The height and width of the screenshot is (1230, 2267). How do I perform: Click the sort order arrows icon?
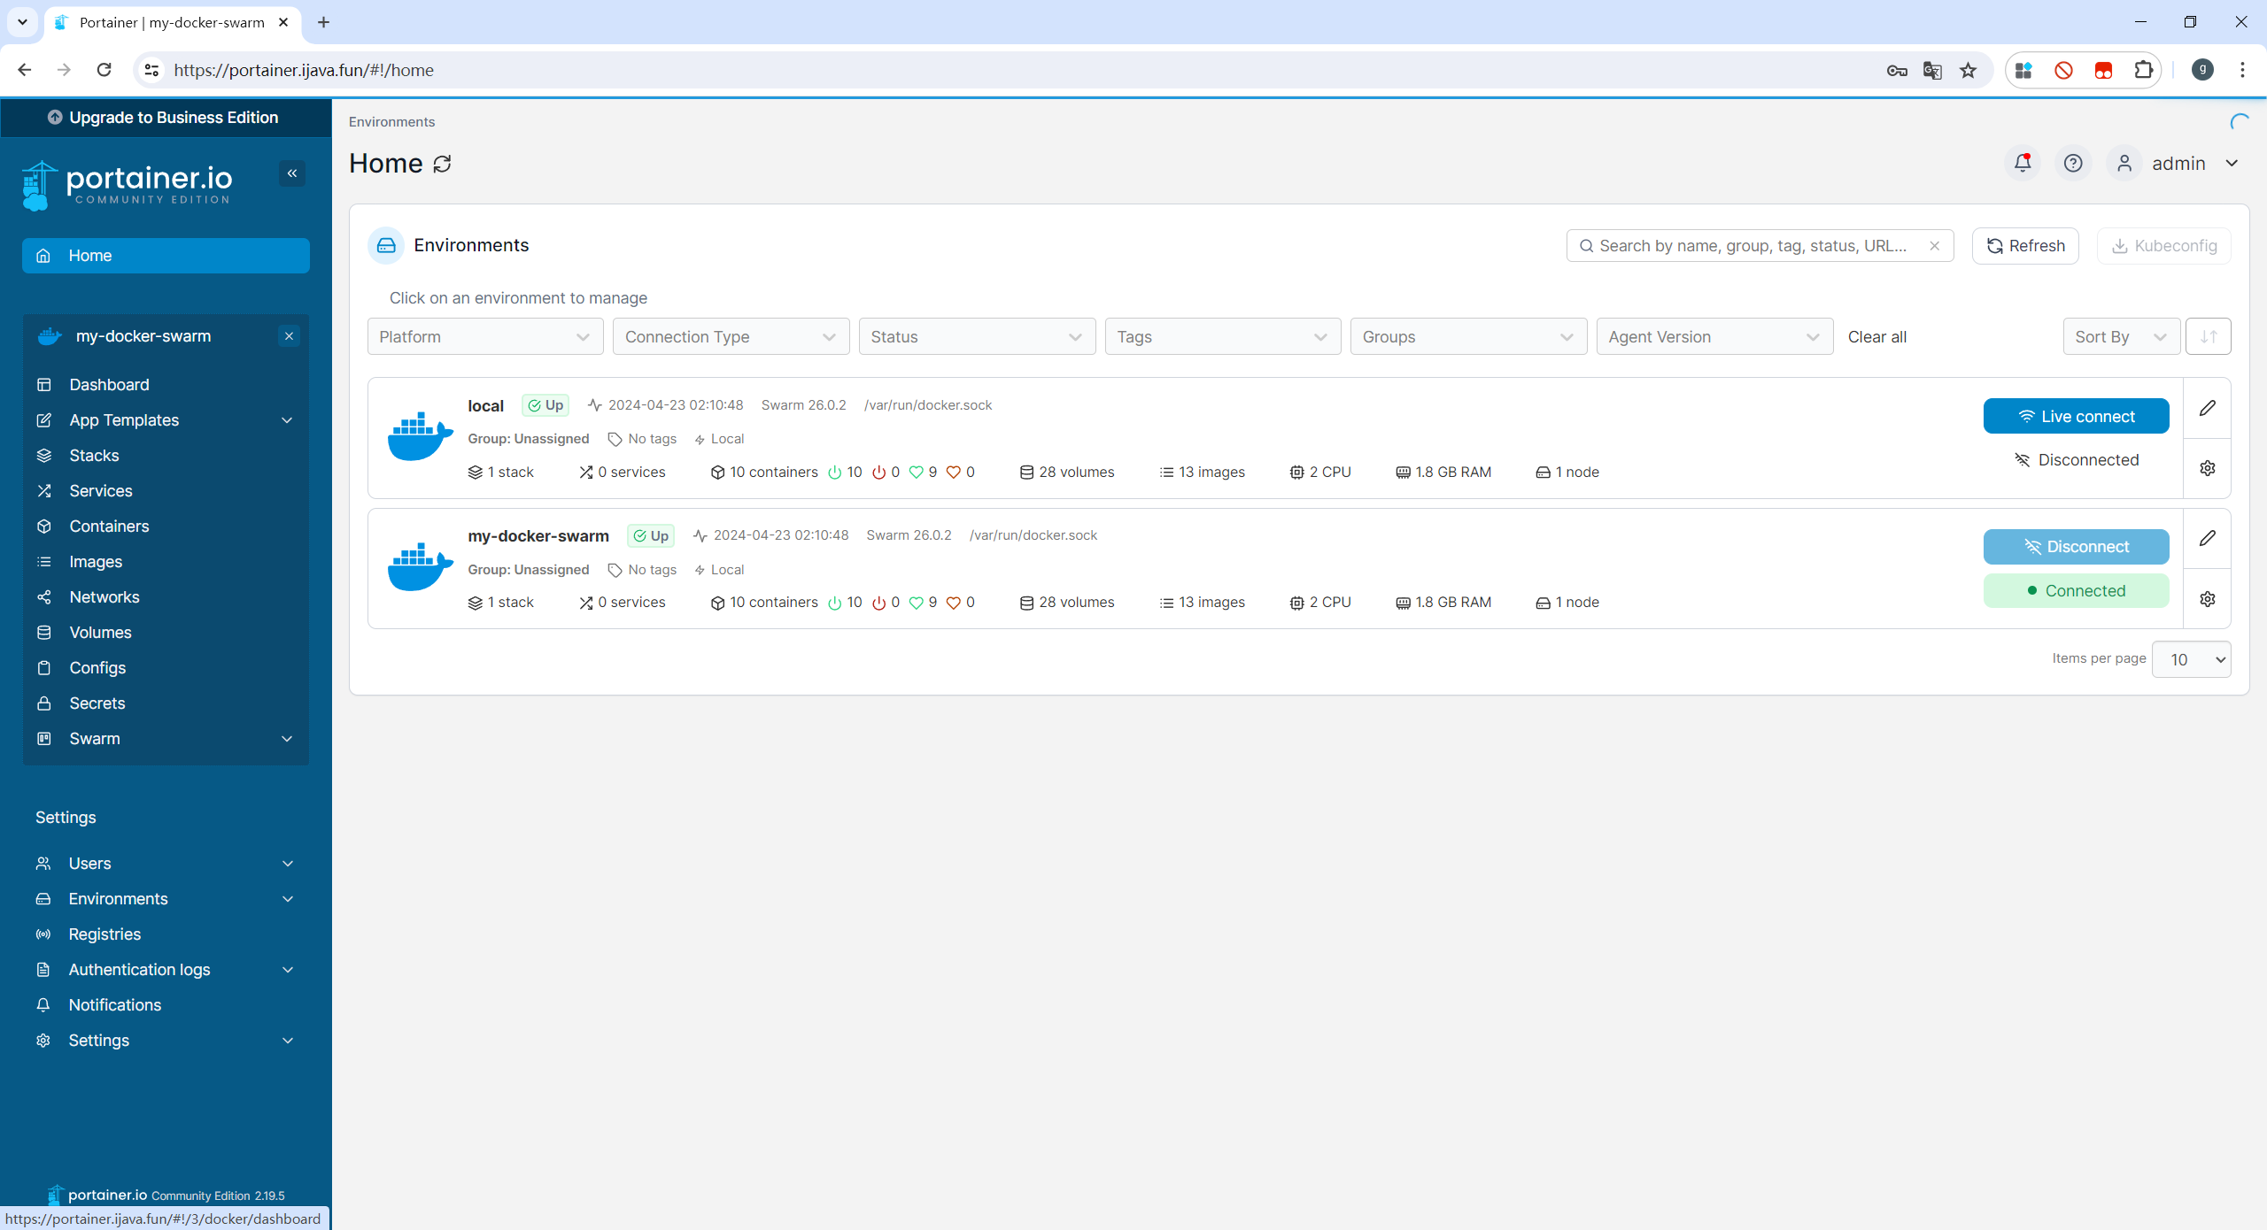pos(2208,336)
